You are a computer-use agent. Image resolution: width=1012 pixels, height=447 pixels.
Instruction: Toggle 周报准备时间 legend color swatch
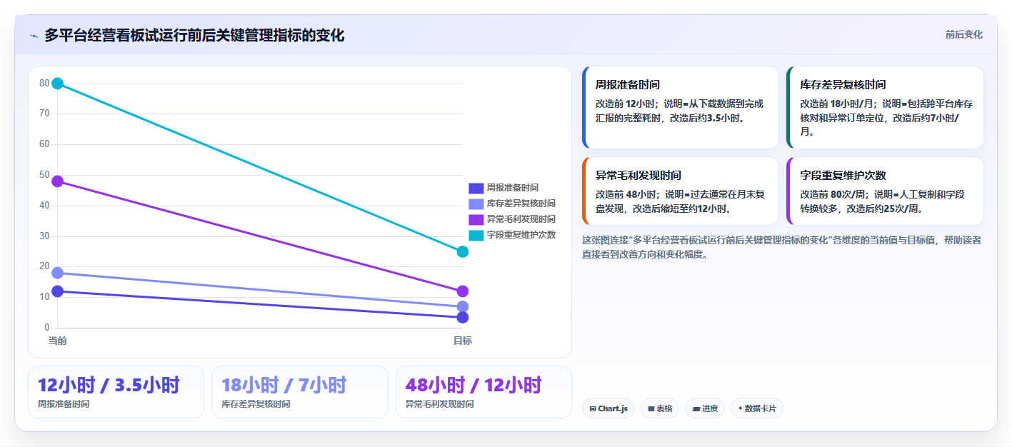pyautogui.click(x=476, y=188)
